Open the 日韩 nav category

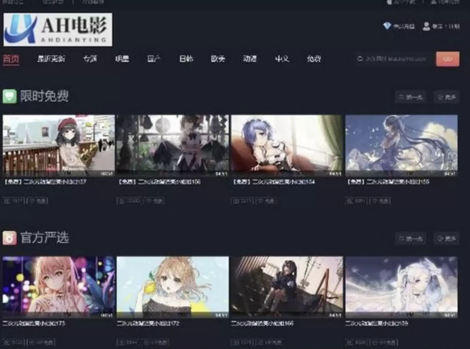point(186,59)
